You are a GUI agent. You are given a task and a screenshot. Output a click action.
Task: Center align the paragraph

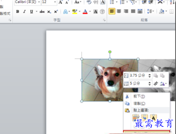pyautogui.click(x=119, y=11)
